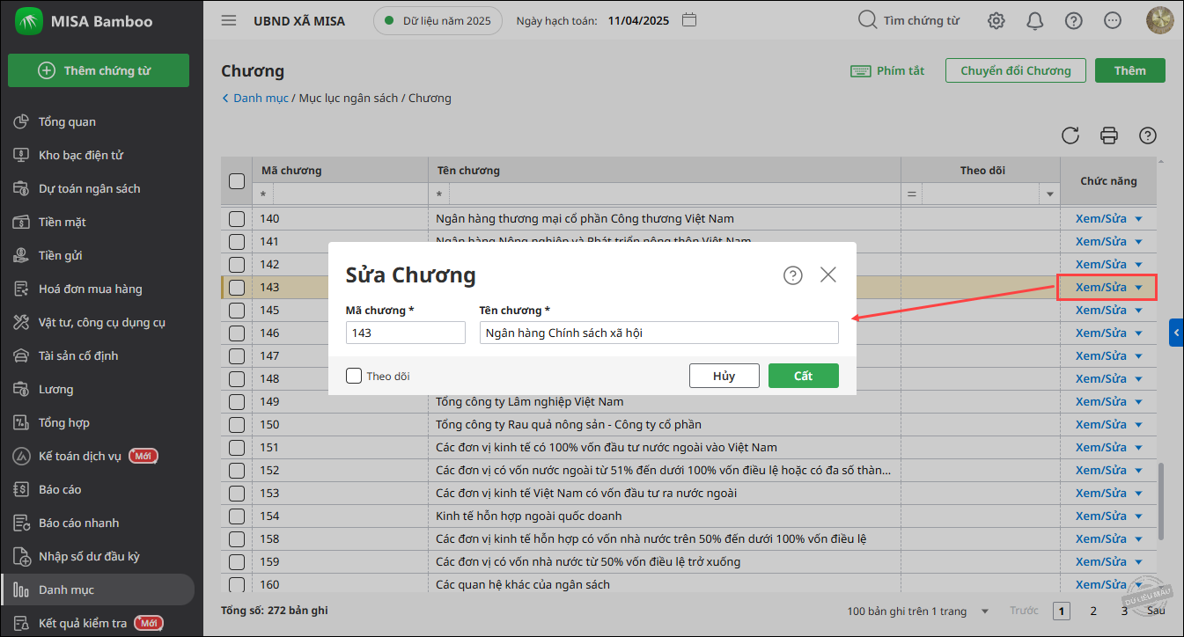Screen dimensions: 1184x637
Task: Select checkbox for row 151
Action: point(237,447)
